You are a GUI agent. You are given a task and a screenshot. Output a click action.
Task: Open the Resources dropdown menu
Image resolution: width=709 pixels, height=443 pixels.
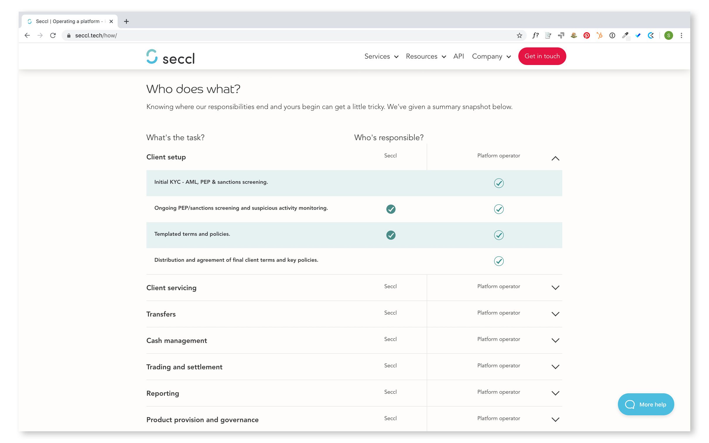(x=426, y=56)
